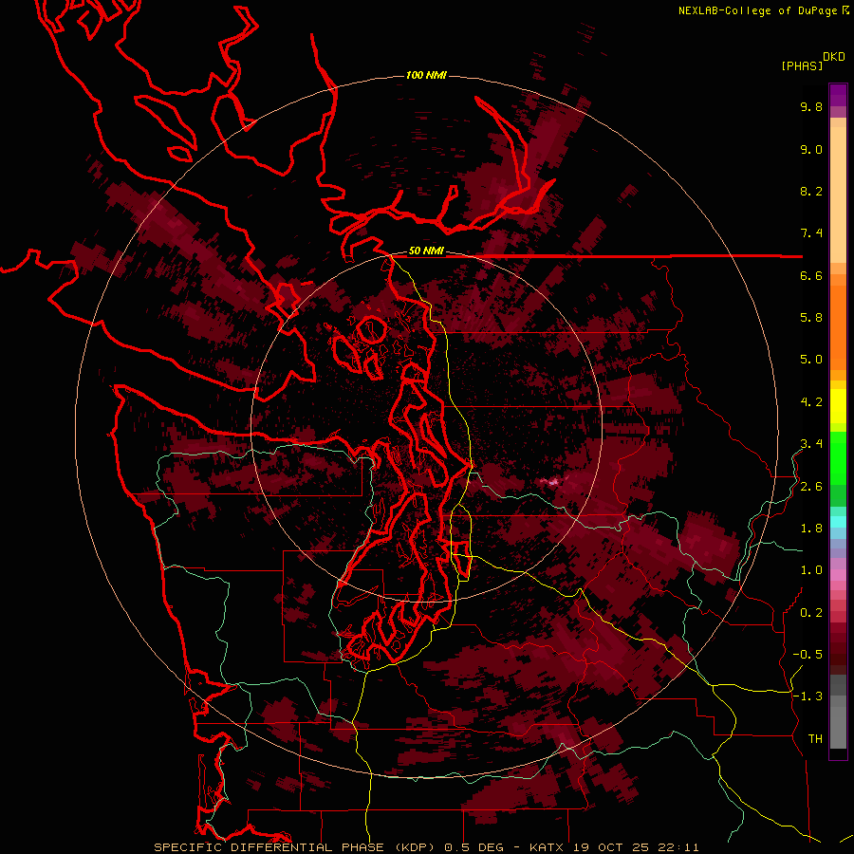Click the KATX station identifier in the caption
The image size is (854, 854).
pyautogui.click(x=548, y=847)
